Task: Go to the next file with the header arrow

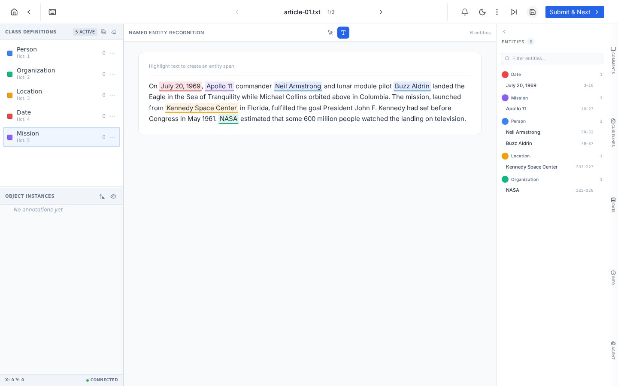Action: [x=381, y=12]
